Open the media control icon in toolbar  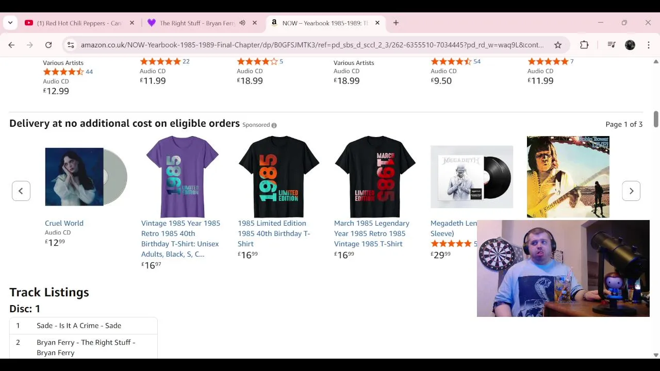tap(612, 45)
